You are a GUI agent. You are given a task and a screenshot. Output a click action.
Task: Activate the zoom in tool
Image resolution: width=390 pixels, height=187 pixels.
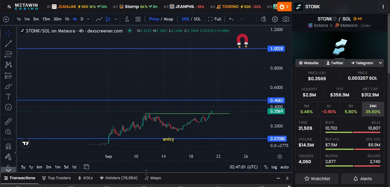(8, 132)
